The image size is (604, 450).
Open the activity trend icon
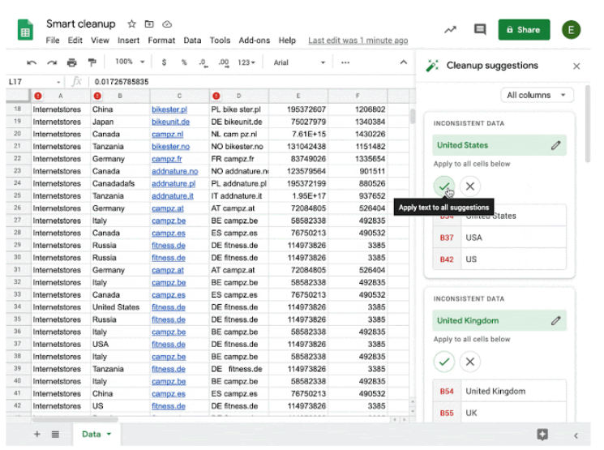tap(450, 30)
